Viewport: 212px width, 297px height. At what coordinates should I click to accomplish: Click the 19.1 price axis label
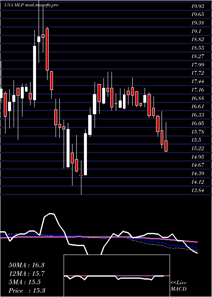pyautogui.click(x=196, y=31)
